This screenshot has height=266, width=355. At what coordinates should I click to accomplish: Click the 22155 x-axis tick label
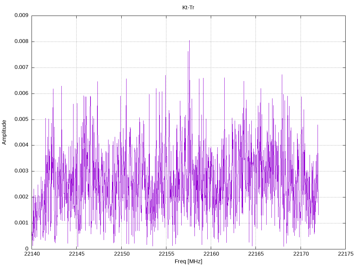166,254
